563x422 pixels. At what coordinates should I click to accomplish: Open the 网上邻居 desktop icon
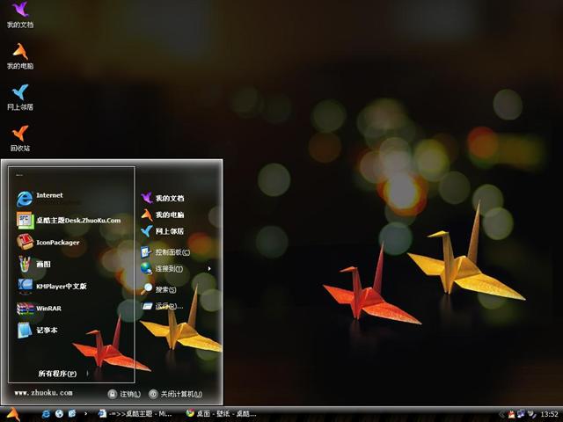pyautogui.click(x=20, y=98)
